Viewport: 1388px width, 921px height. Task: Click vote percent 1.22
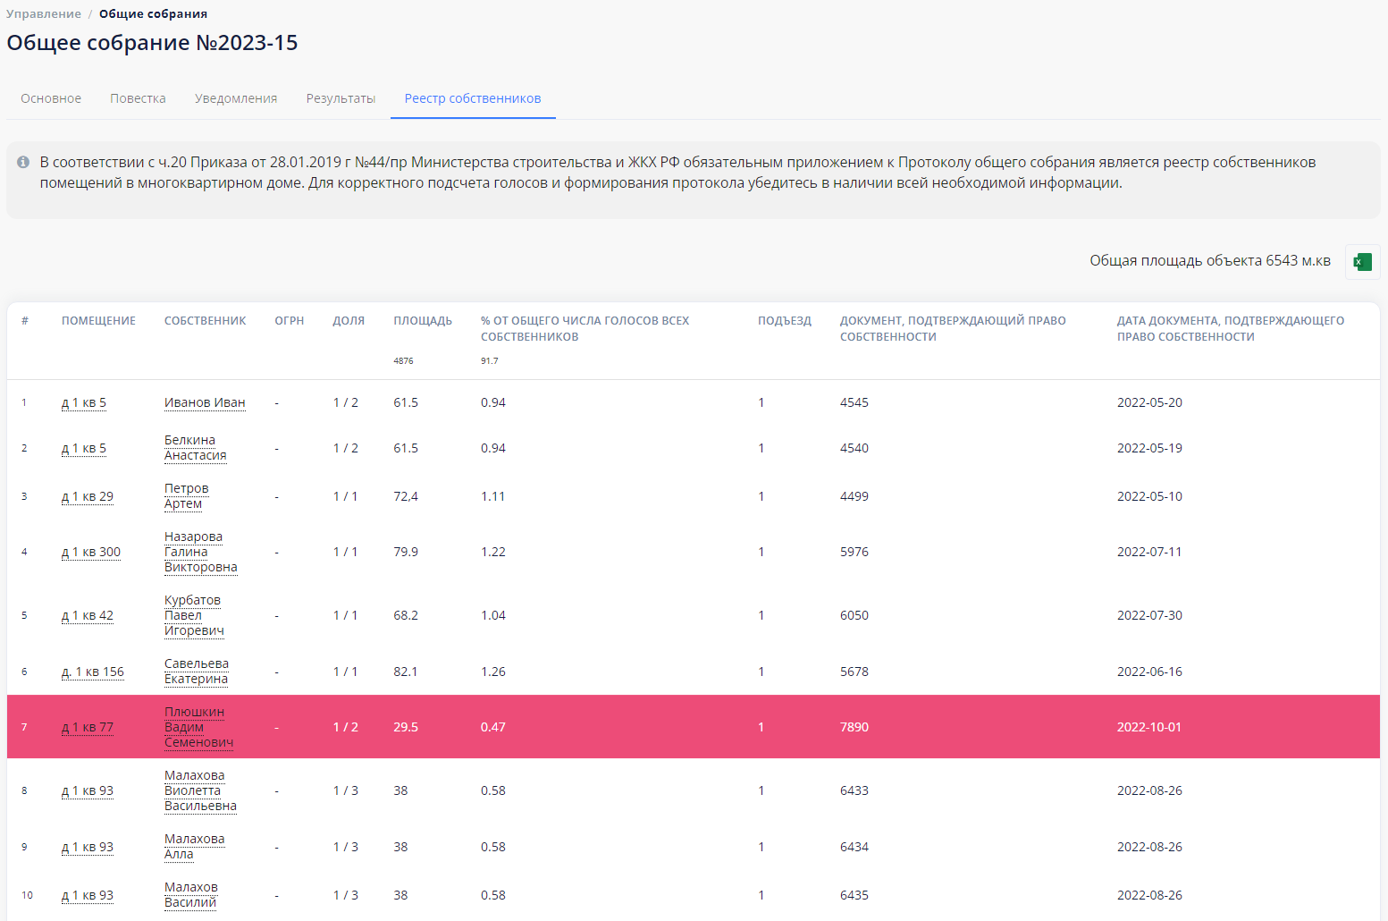click(x=493, y=552)
